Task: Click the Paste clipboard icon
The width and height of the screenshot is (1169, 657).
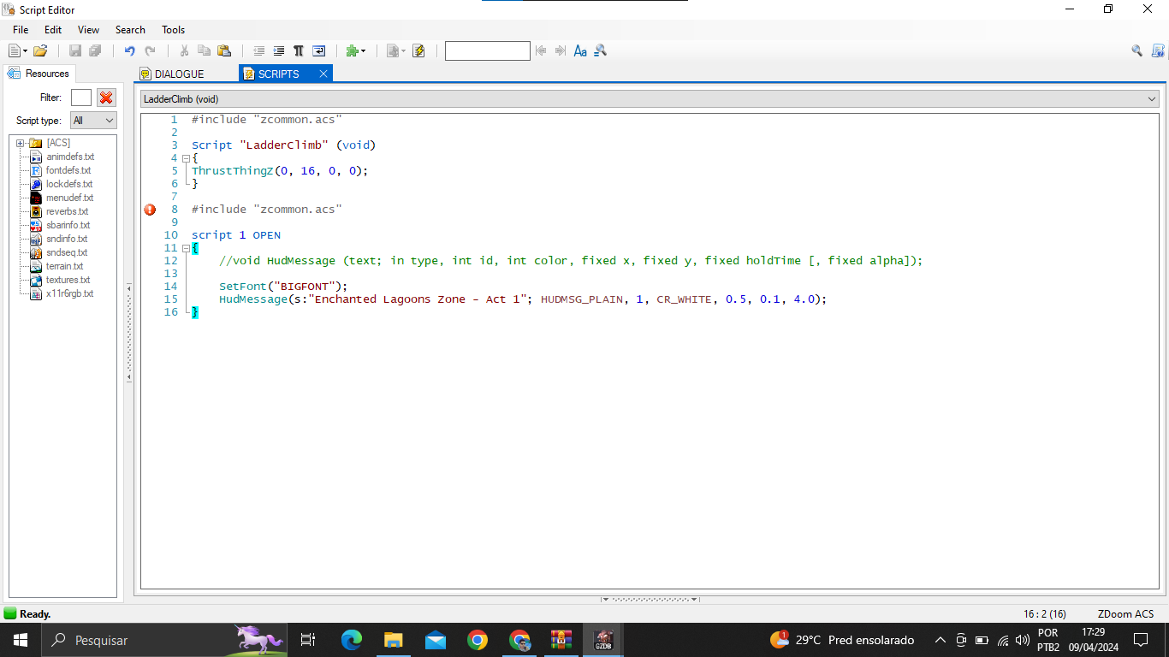Action: [x=224, y=51]
